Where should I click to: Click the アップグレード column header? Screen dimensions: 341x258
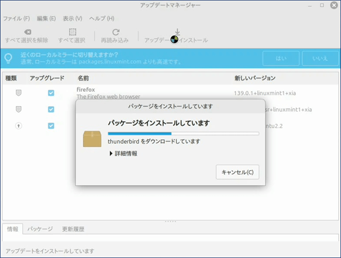tap(47, 78)
